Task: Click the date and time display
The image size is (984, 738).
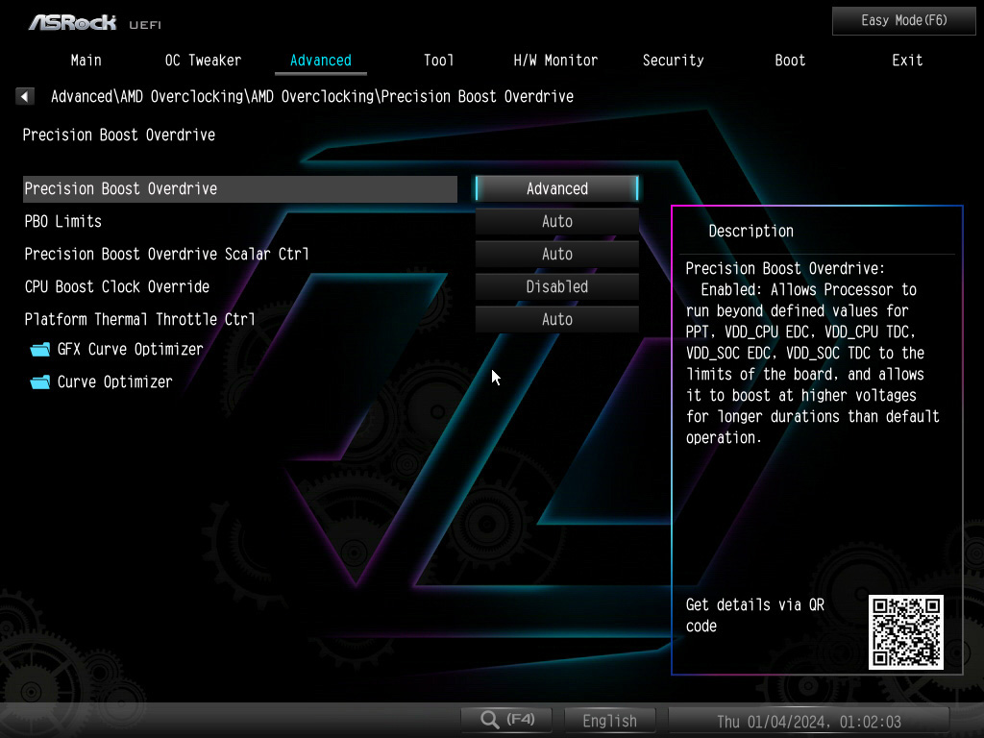Action: point(809,721)
